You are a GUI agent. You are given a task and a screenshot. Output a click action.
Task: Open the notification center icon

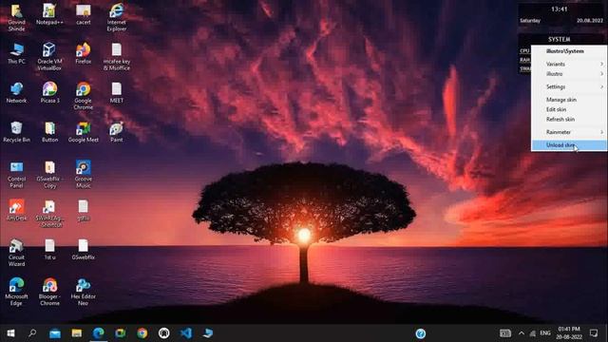[x=594, y=333]
